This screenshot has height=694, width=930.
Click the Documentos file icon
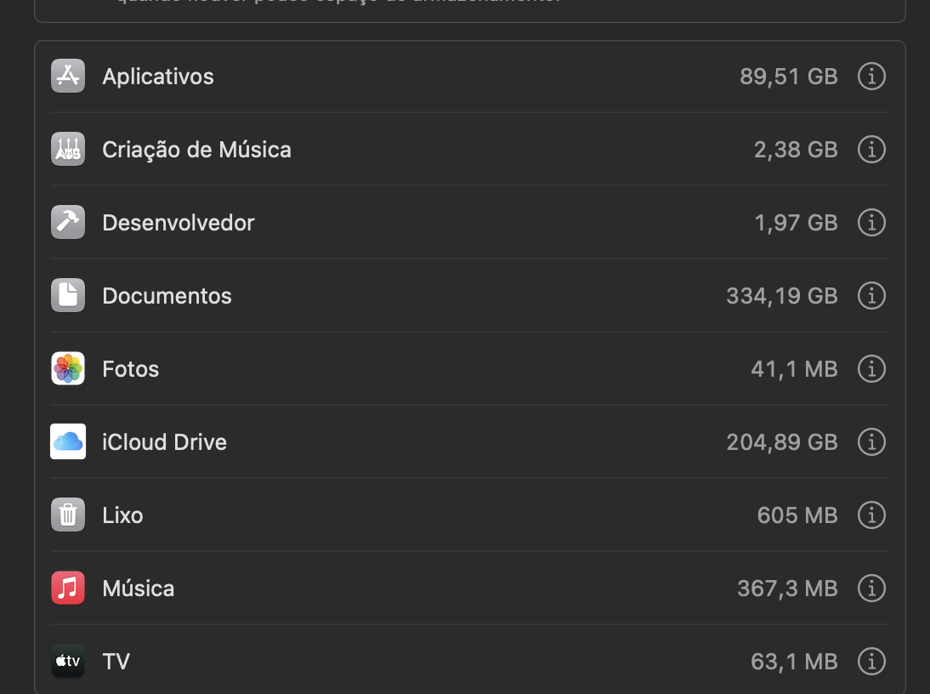coord(68,296)
